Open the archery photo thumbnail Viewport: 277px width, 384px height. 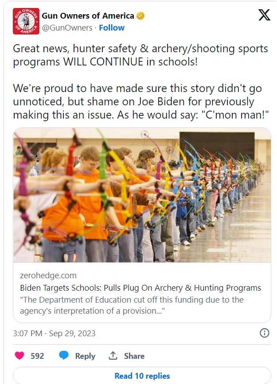click(142, 195)
